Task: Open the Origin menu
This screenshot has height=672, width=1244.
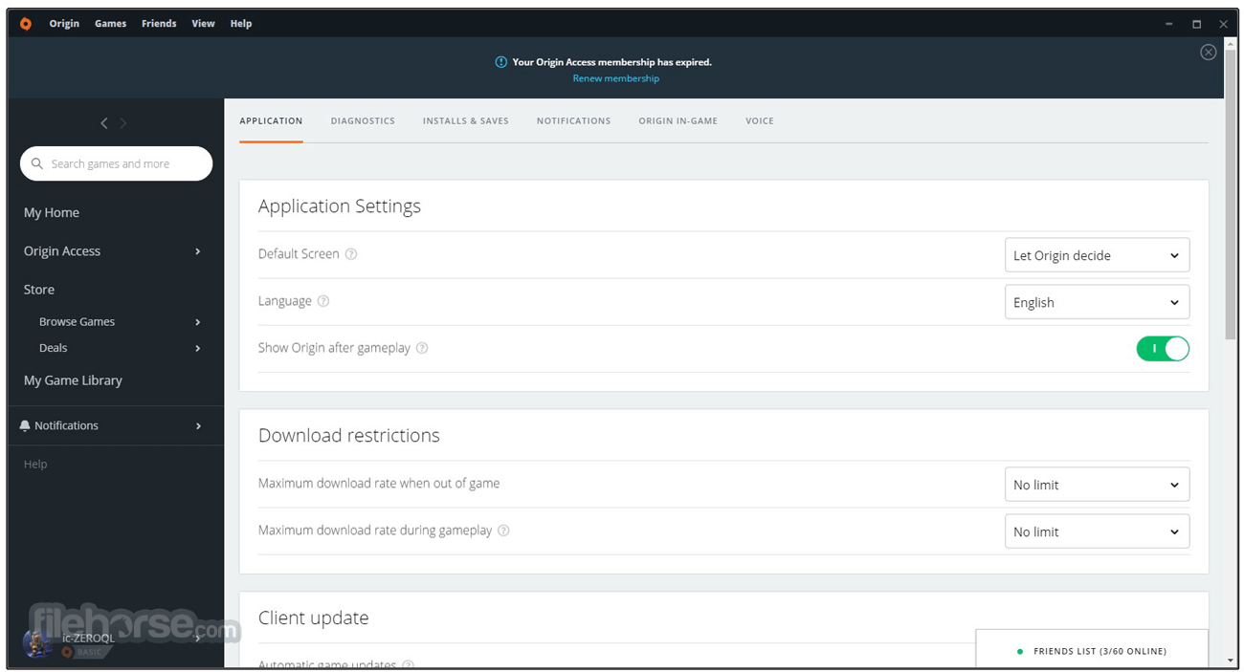Action: point(64,24)
